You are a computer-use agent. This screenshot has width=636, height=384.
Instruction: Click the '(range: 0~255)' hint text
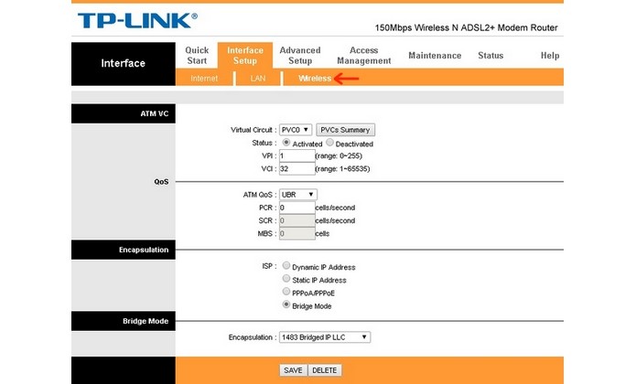point(340,156)
